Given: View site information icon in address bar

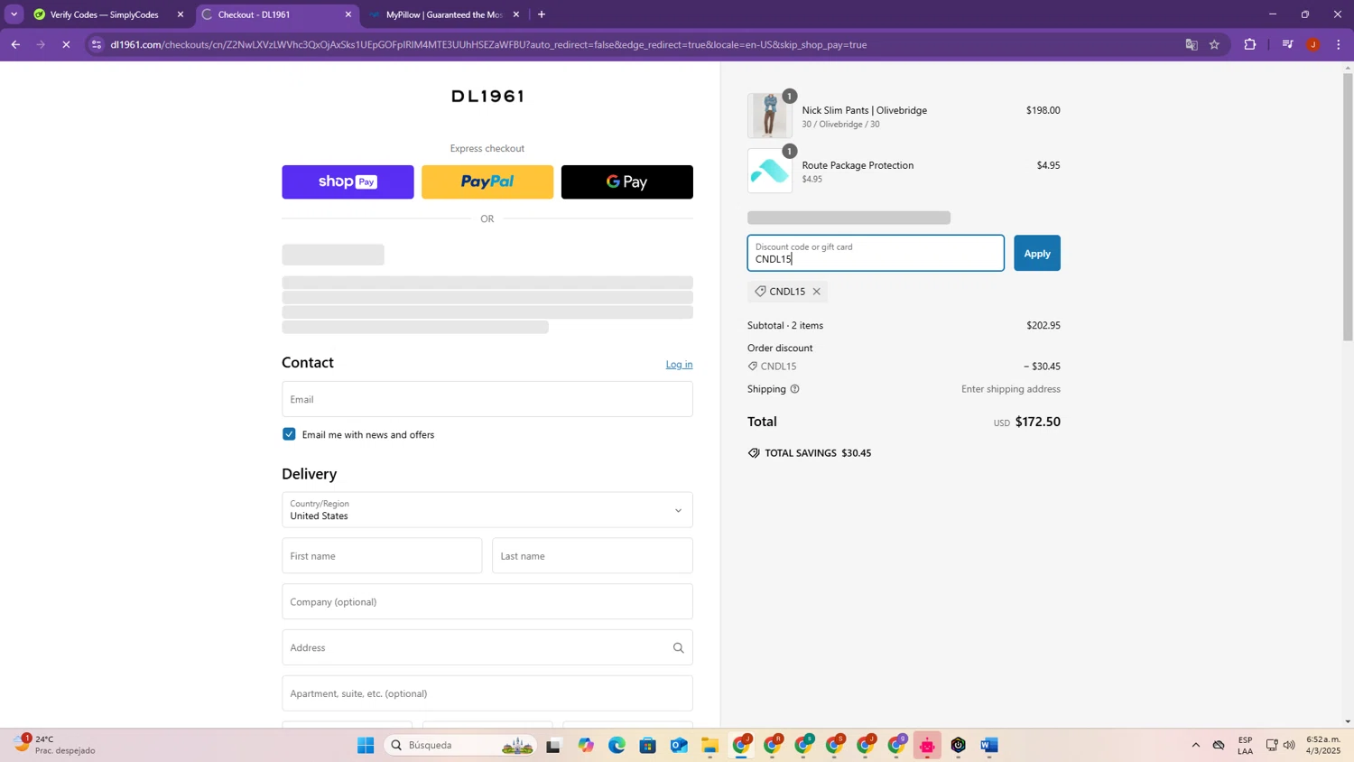Looking at the screenshot, I should [x=97, y=44].
